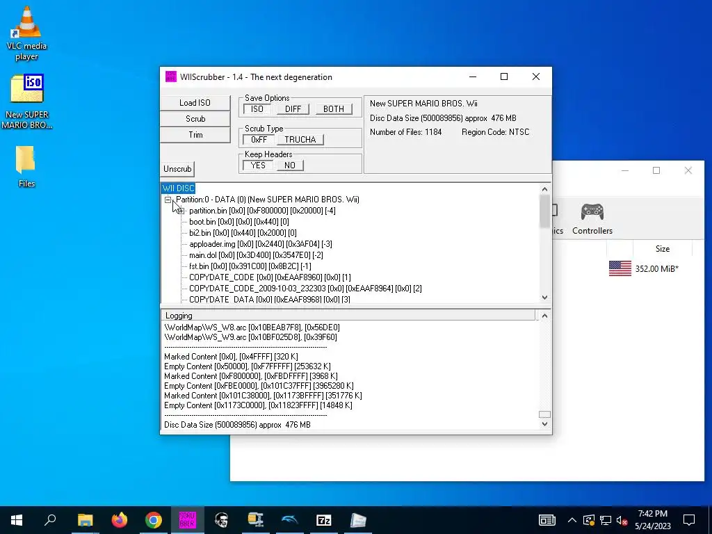Viewport: 712px width, 534px height.
Task: Click the Load ISO button
Action: pos(195,103)
